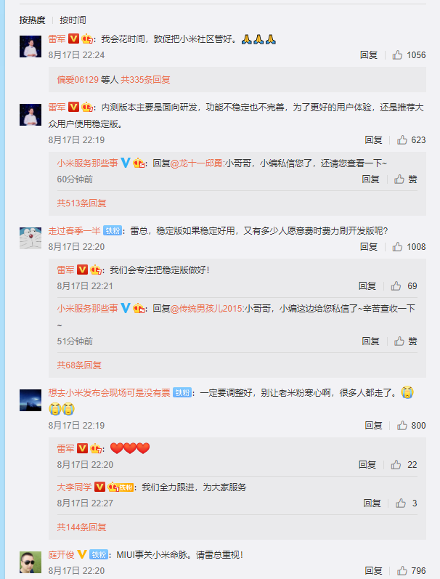Like 雷军's comment with 1056 likes

tap(409, 55)
